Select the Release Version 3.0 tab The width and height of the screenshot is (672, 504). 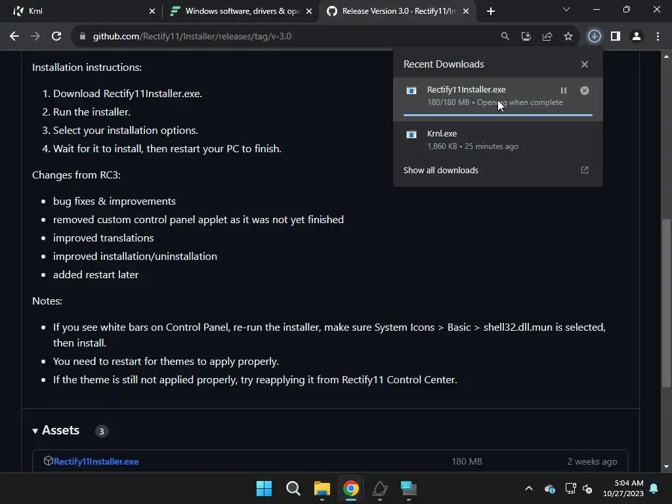(x=396, y=11)
